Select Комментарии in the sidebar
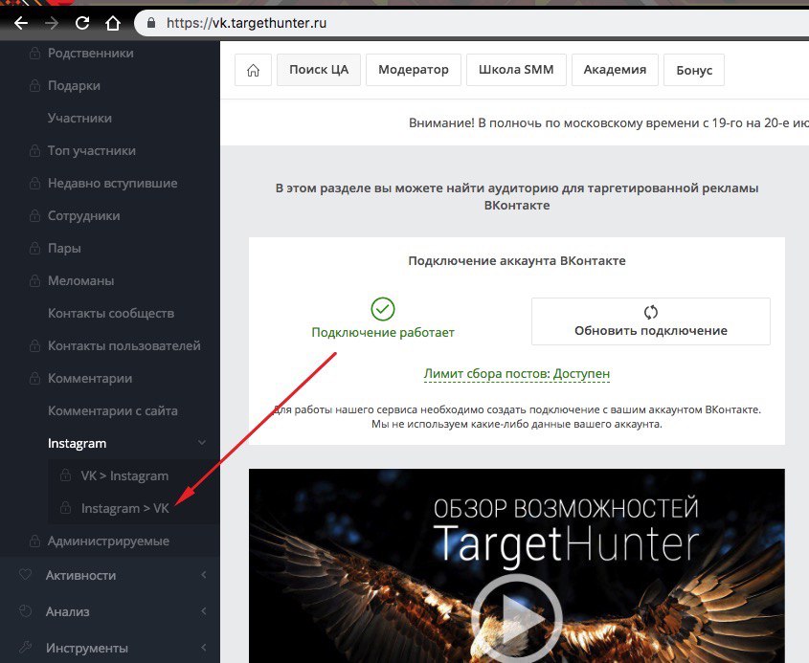809x663 pixels. [90, 378]
